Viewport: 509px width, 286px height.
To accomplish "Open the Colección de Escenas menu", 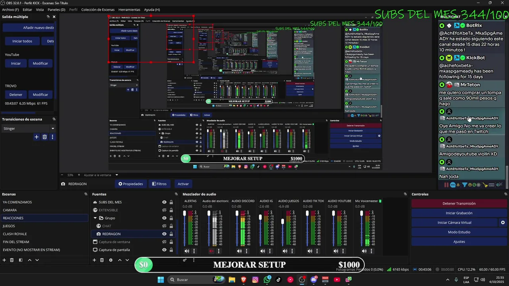I will click(98, 10).
